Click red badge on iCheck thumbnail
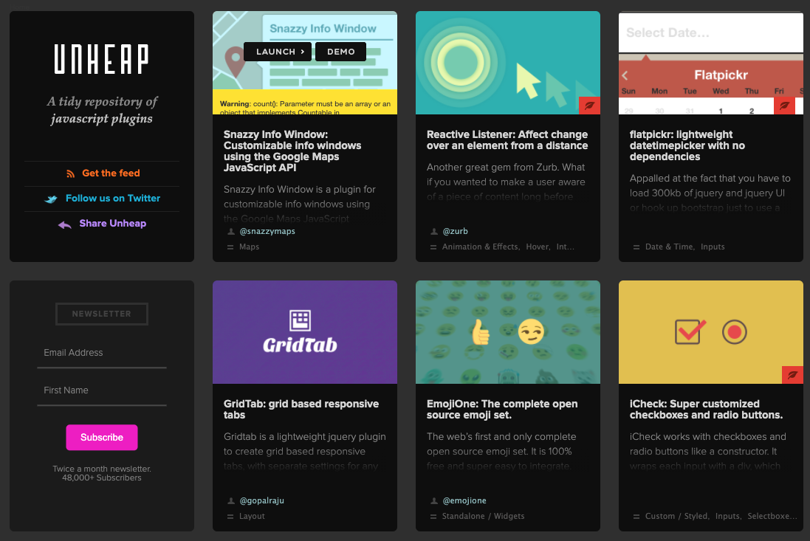The image size is (810, 541). click(x=792, y=375)
